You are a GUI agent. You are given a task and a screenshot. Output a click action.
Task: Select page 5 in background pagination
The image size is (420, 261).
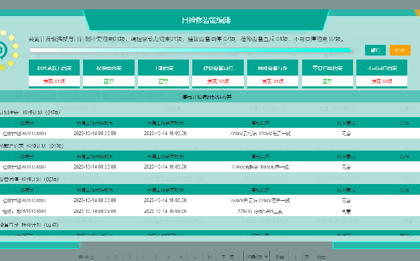182,257
